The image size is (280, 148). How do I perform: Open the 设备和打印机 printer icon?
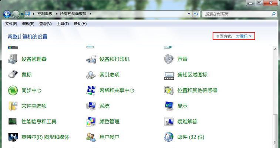[91, 59]
